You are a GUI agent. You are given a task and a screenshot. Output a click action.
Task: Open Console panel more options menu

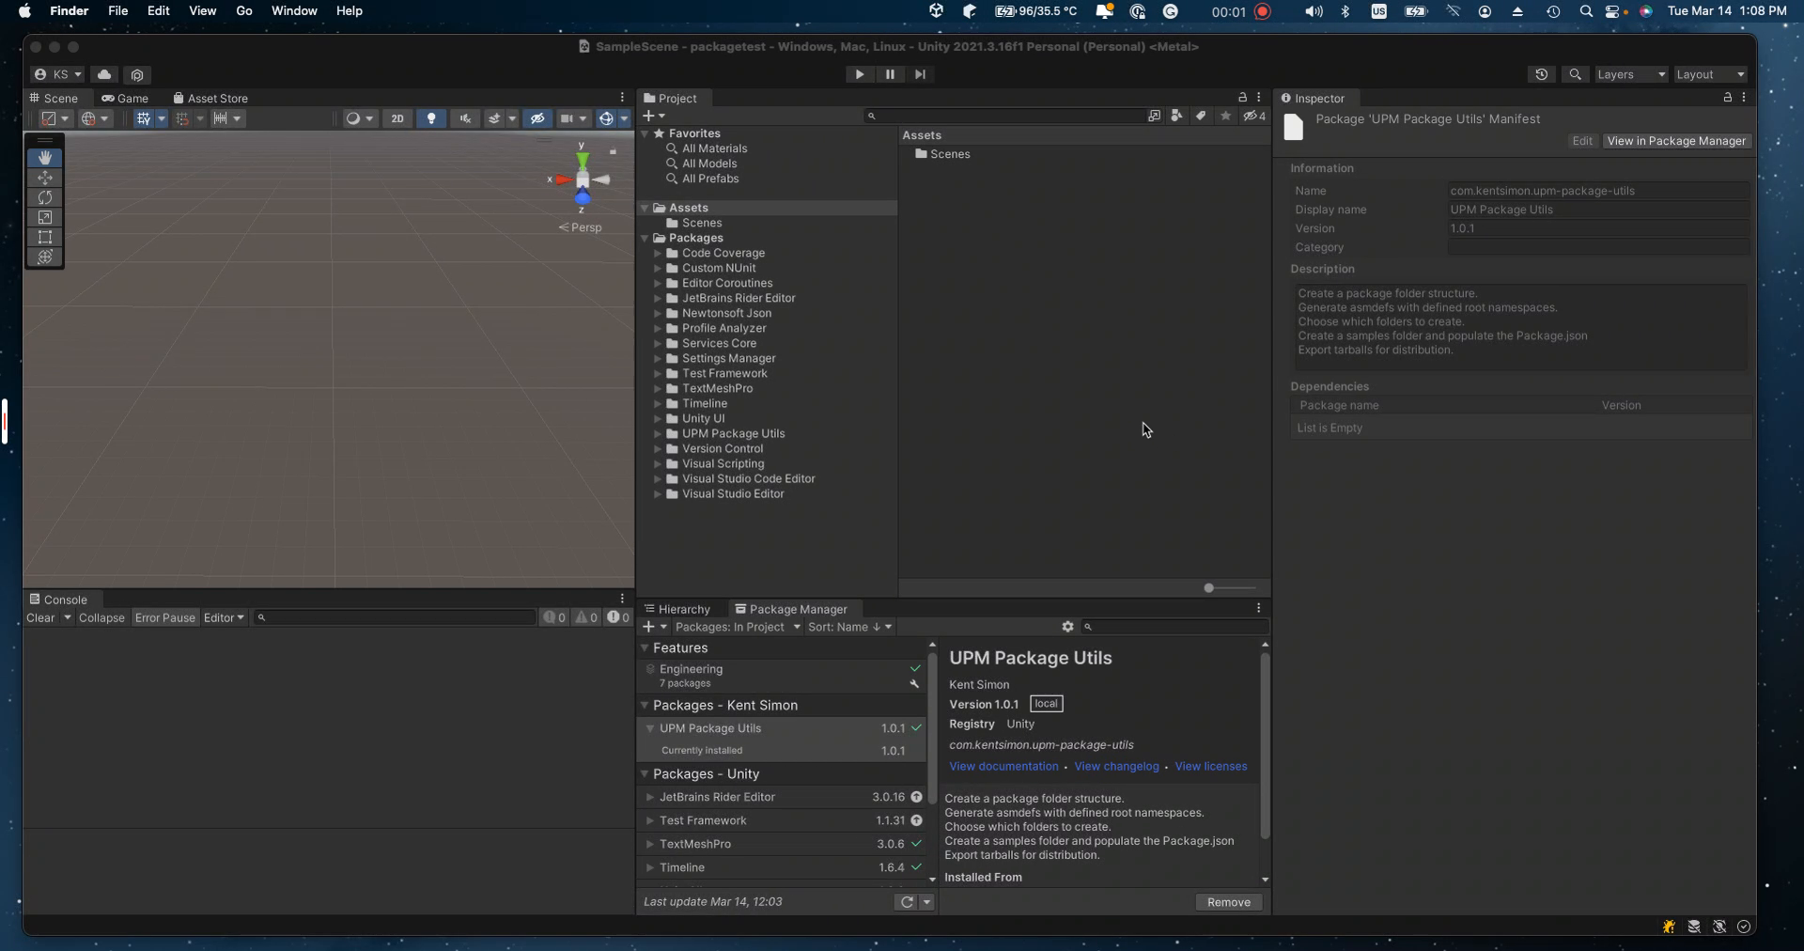click(622, 599)
